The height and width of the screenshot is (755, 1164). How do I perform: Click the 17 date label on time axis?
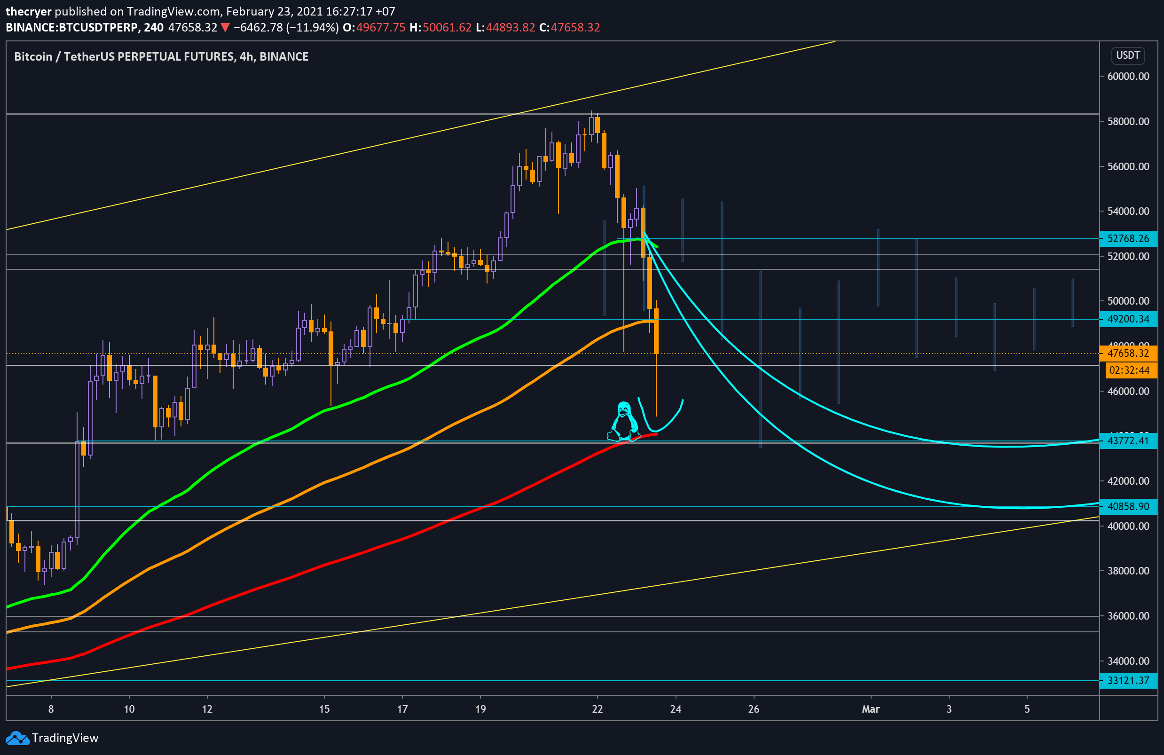402,709
